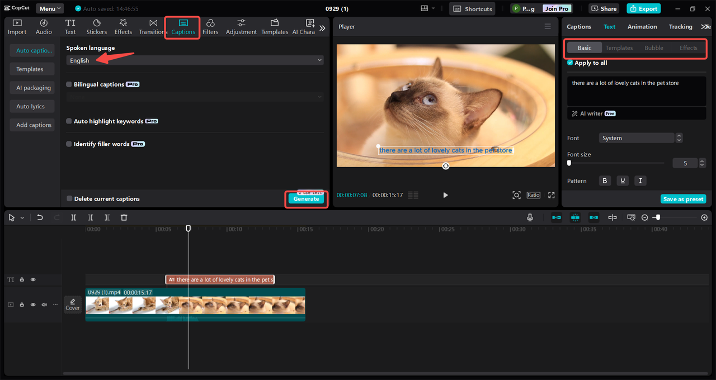Viewport: 716px width, 380px height.
Task: Export the project
Action: (643, 8)
